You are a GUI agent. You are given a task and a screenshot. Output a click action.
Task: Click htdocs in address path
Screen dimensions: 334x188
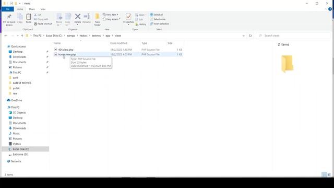(x=83, y=36)
